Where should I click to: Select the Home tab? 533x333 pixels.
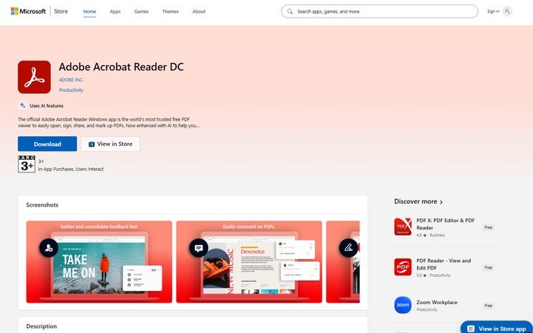pos(89,12)
